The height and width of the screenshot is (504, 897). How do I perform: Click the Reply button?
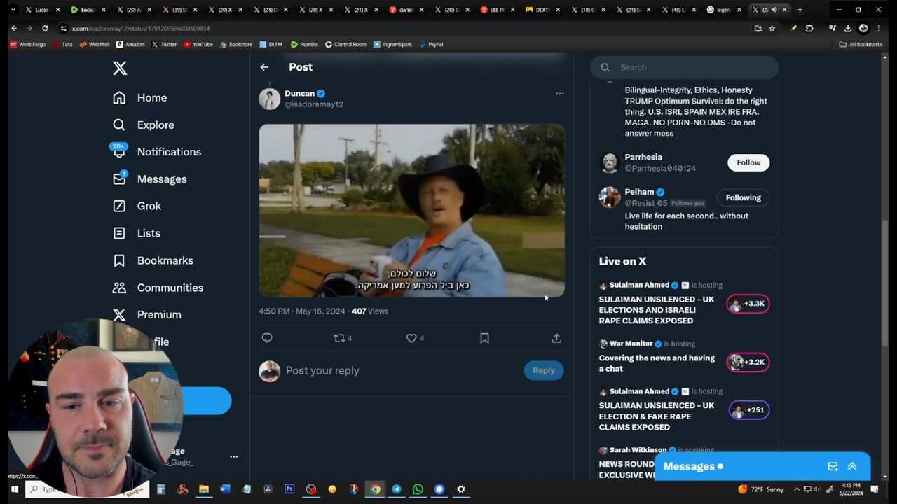(x=544, y=370)
